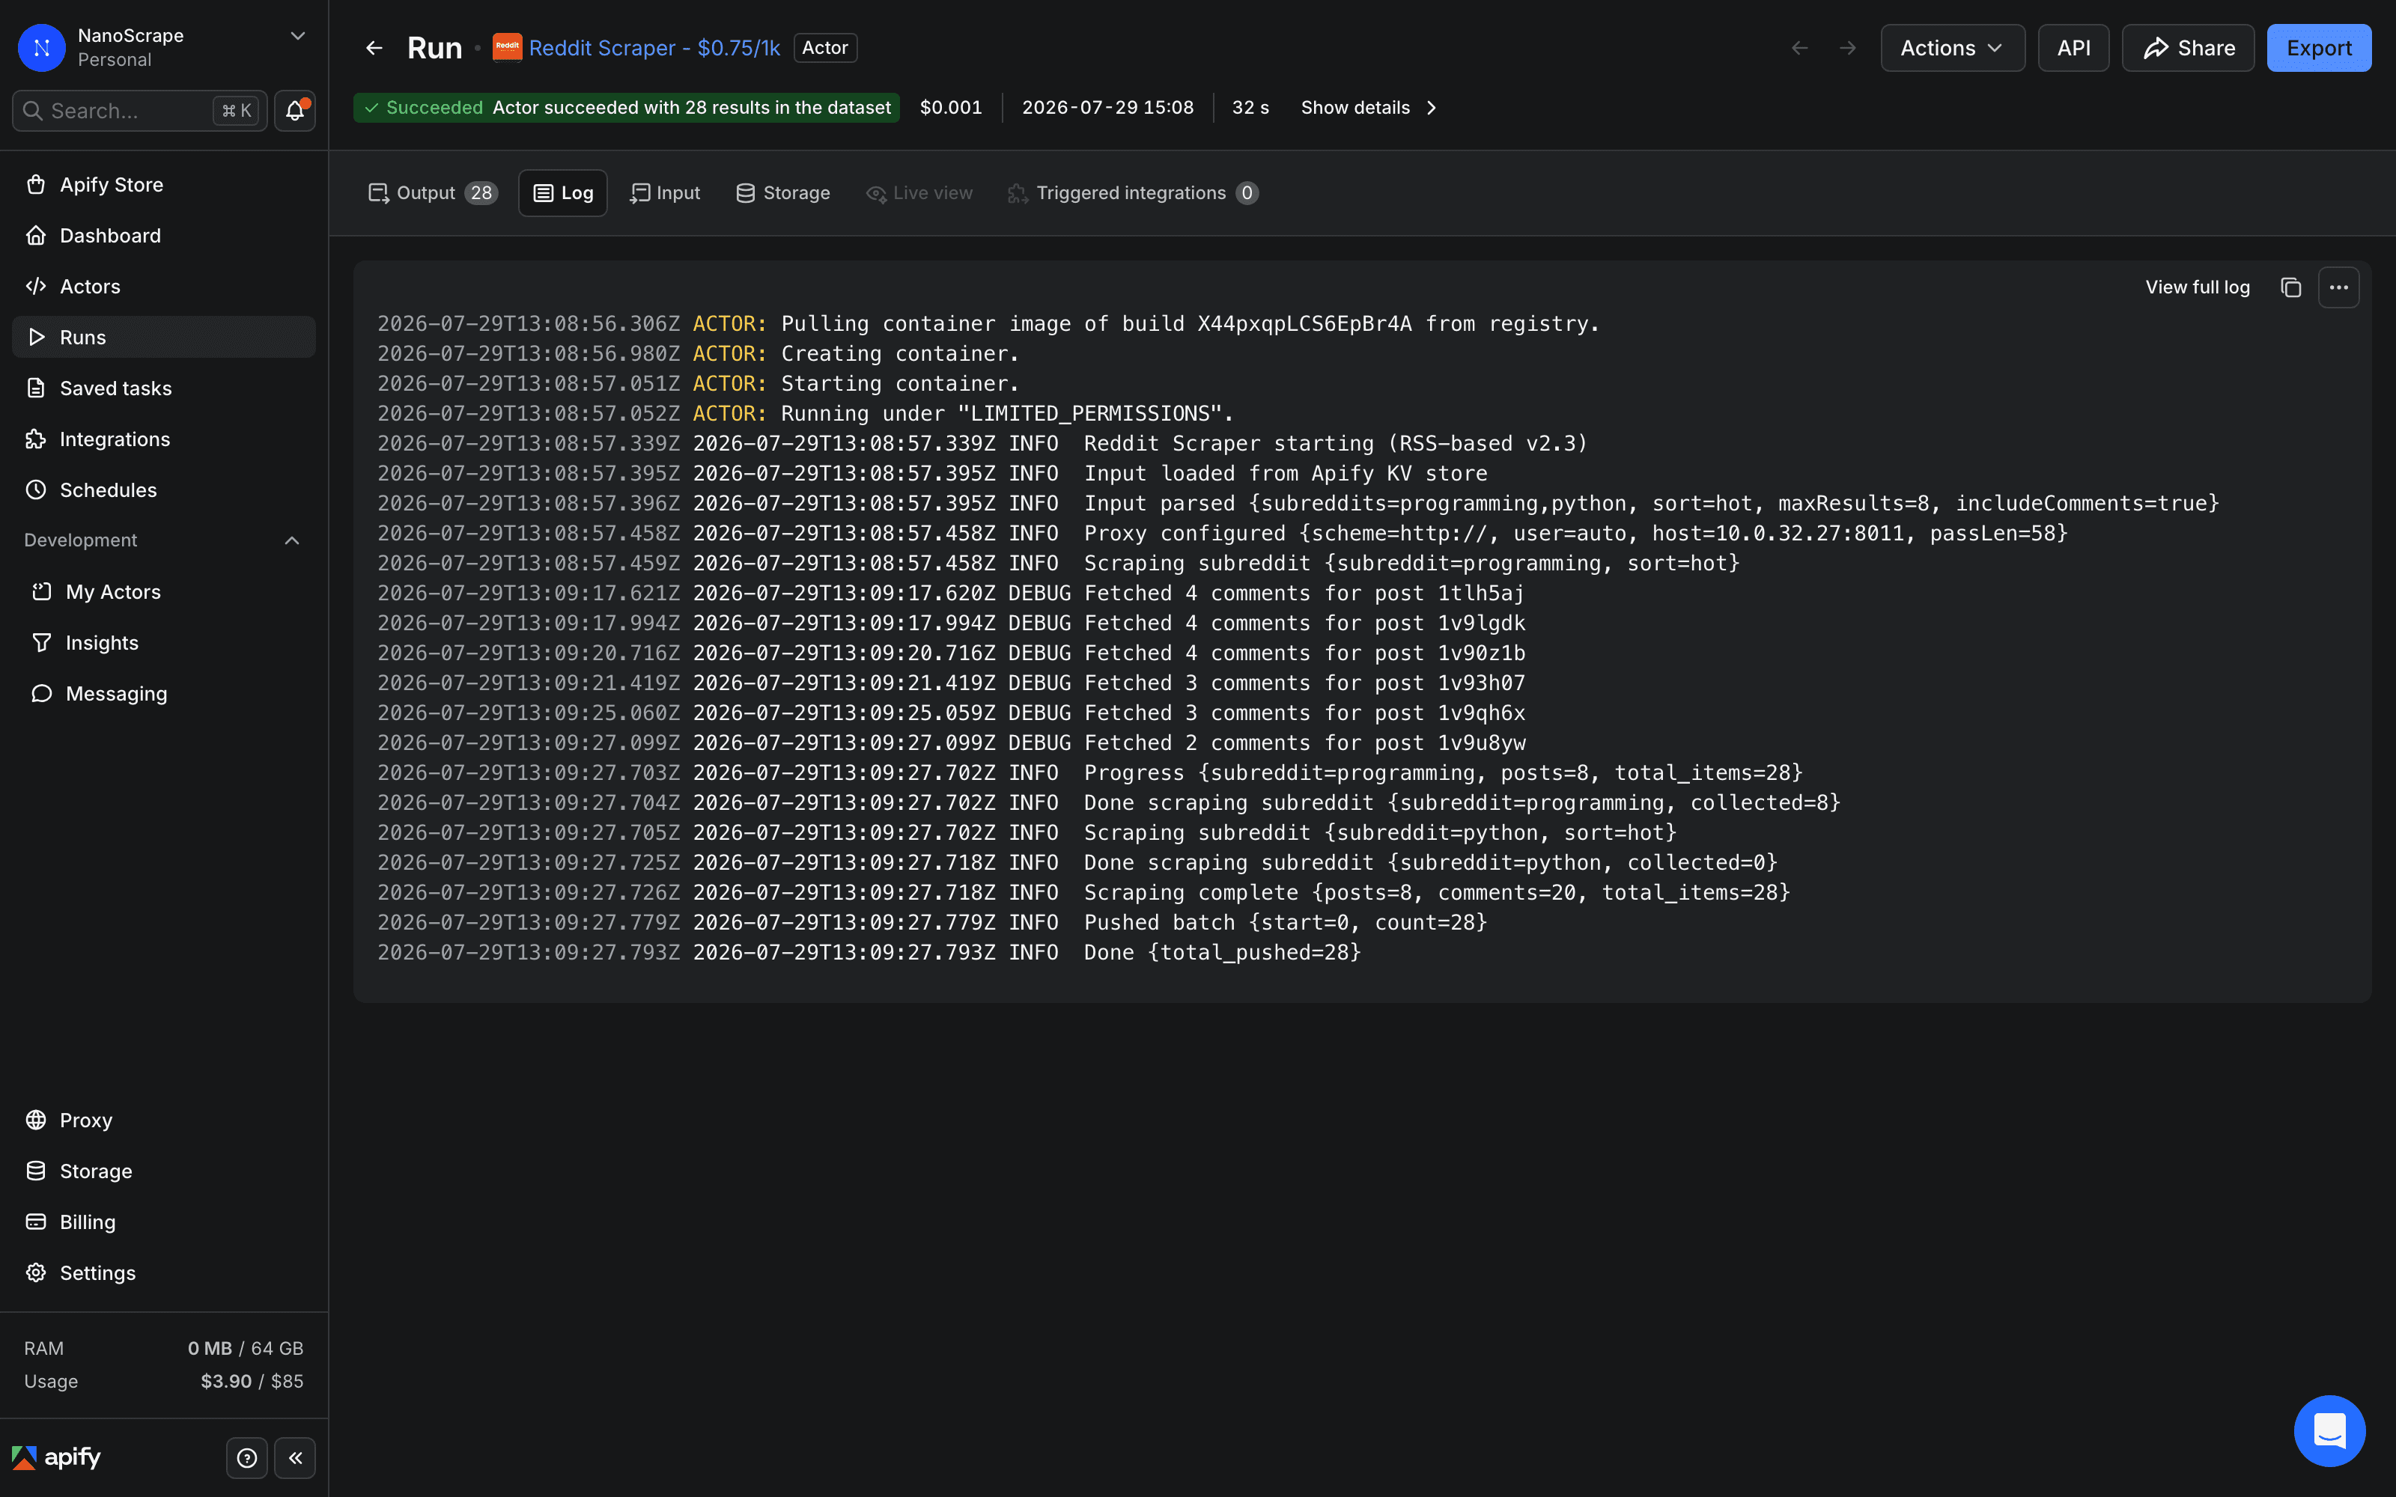Click log line 'Input loaded from Apify KV store'

[933, 473]
